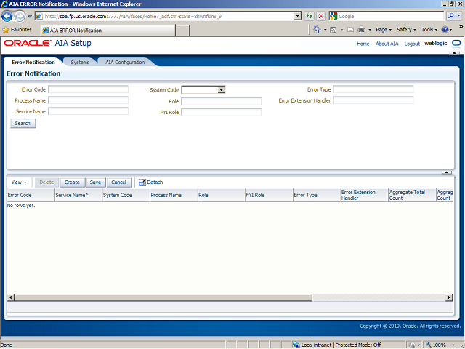
Task: Click the table horizontal scrollbar
Action: (x=160, y=297)
